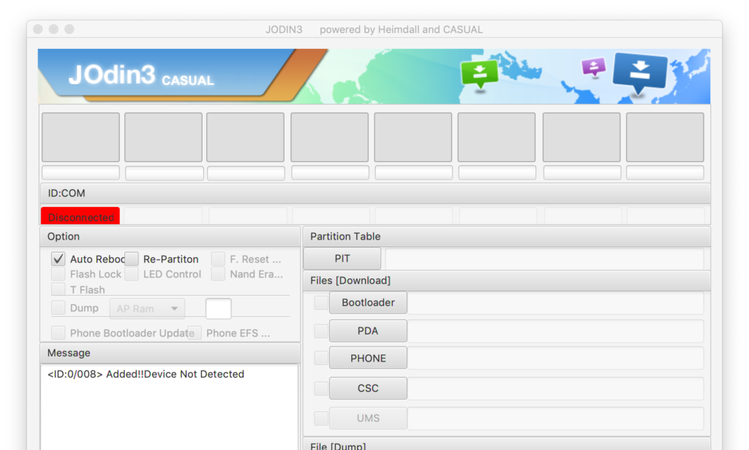
Task: Click the purple download bubble icon
Action: coord(593,68)
